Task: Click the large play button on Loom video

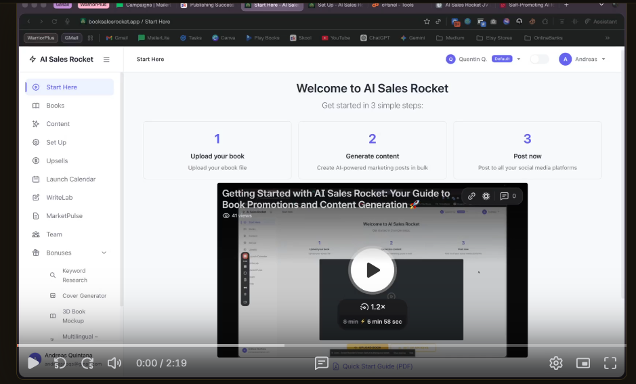Action: [373, 270]
